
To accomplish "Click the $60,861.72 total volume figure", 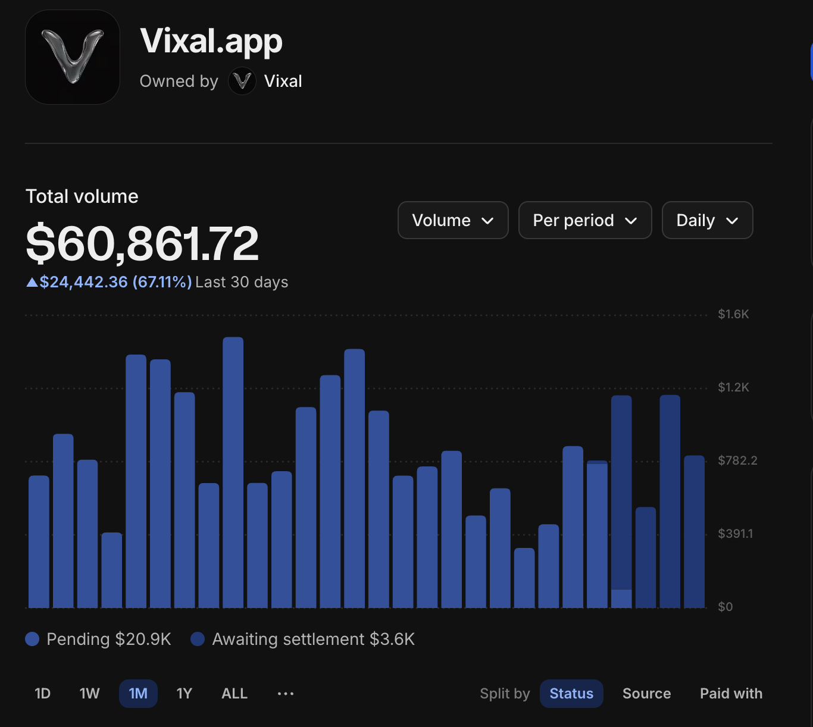I will tap(142, 243).
